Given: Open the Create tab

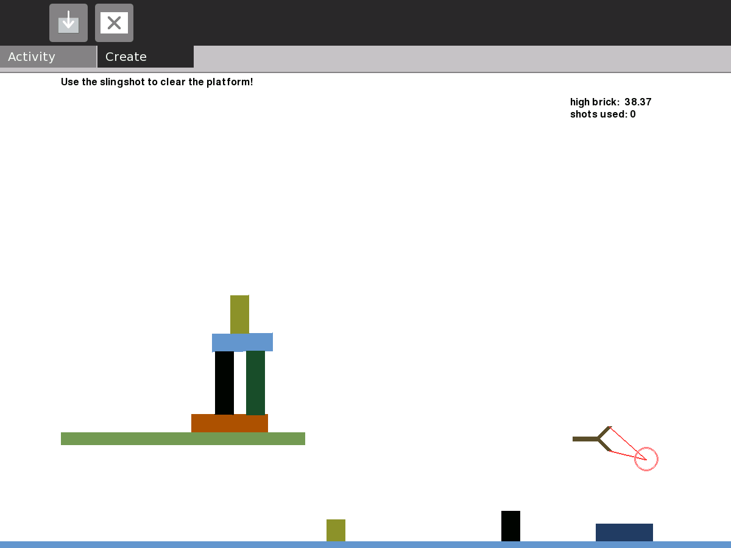Looking at the screenshot, I should point(145,57).
